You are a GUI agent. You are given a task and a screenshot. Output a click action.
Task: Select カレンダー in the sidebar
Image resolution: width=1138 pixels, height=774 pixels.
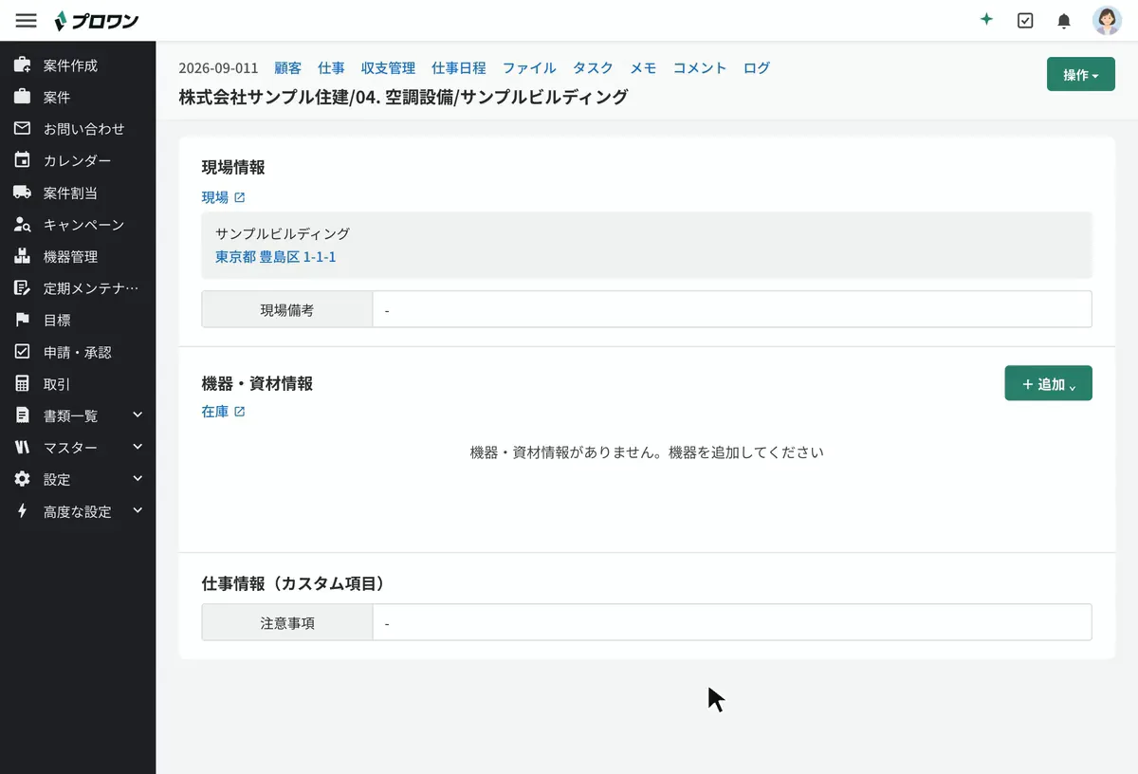coord(78,160)
